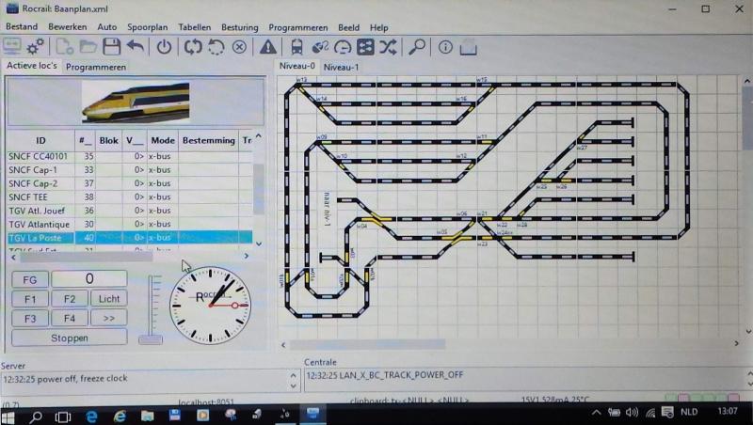The image size is (753, 425).
Task: Click loco list scroll down arrow
Action: click(x=259, y=244)
